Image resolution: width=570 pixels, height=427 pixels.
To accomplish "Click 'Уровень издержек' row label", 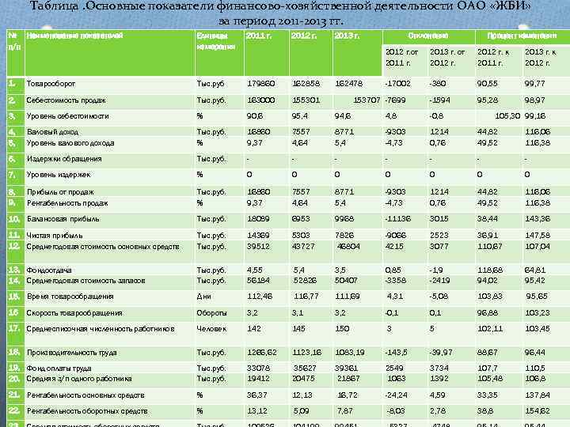I will click(58, 175).
